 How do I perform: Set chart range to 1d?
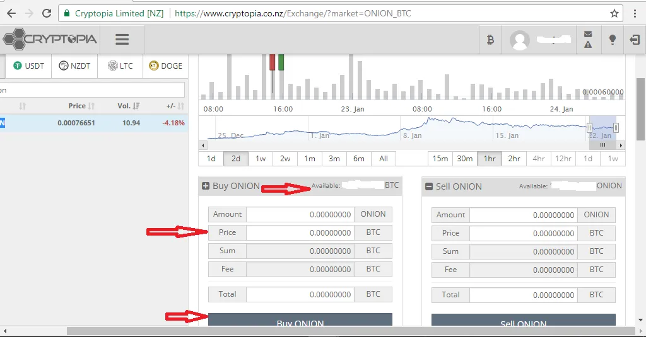point(211,159)
